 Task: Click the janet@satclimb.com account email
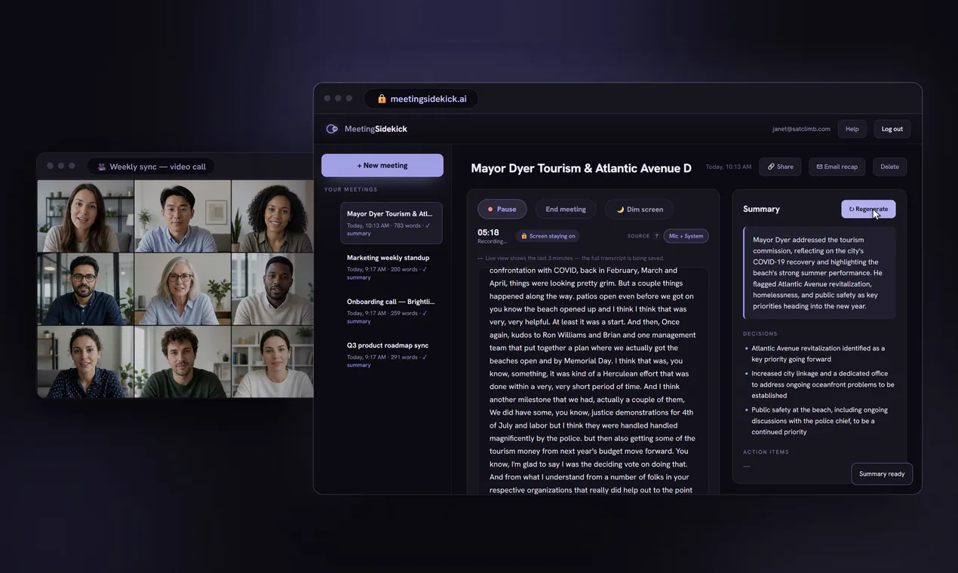801,129
